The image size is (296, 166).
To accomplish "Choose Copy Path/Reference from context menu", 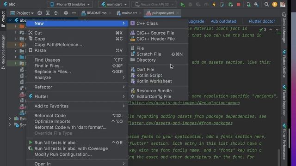I will 77,45.
